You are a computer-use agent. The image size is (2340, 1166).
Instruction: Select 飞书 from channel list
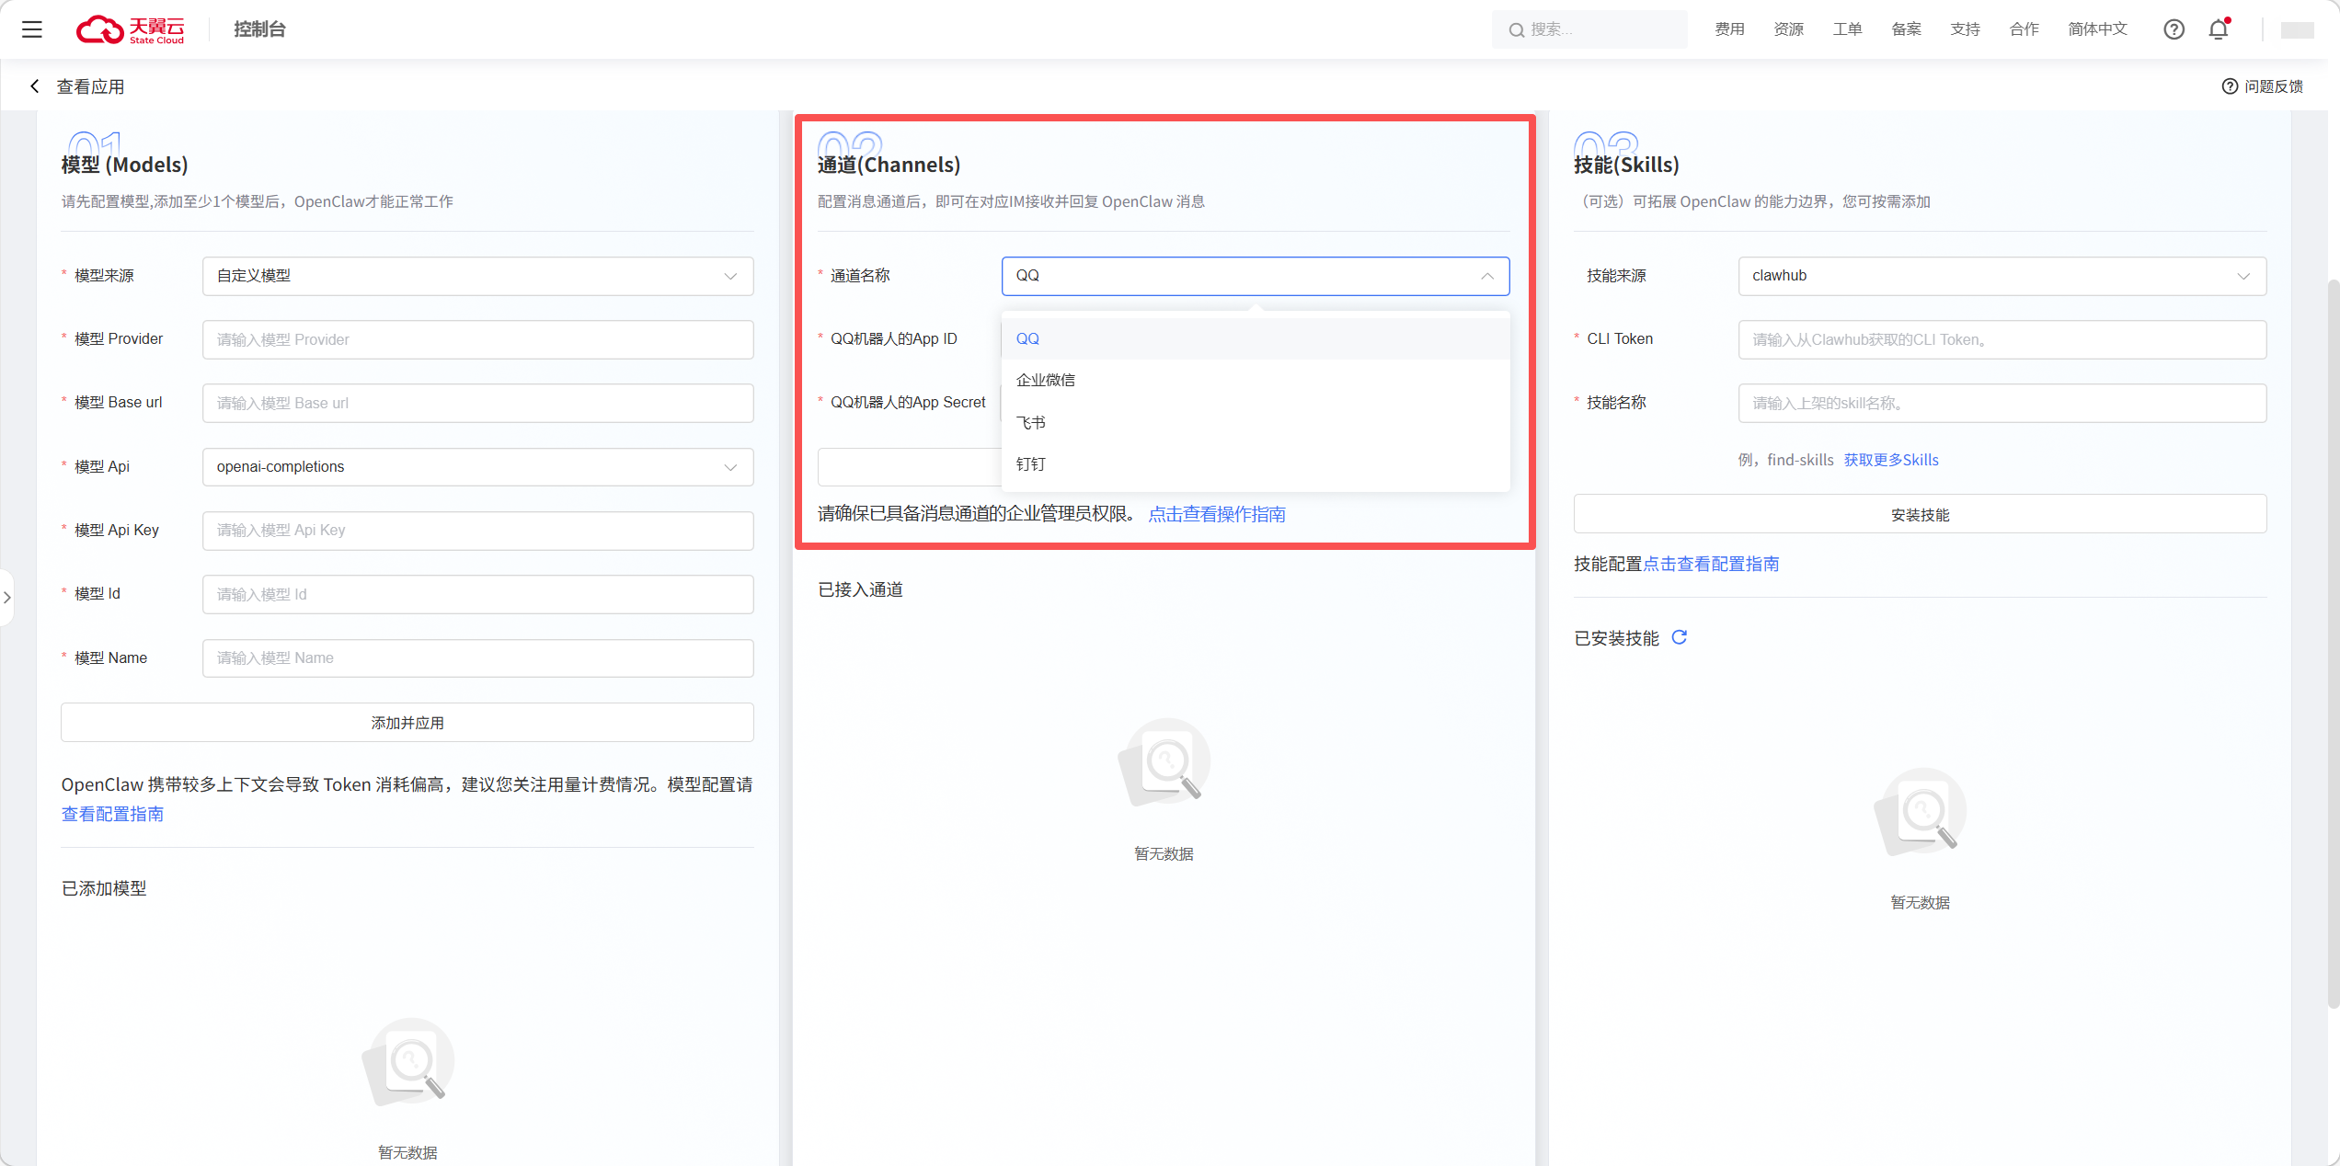point(1031,423)
